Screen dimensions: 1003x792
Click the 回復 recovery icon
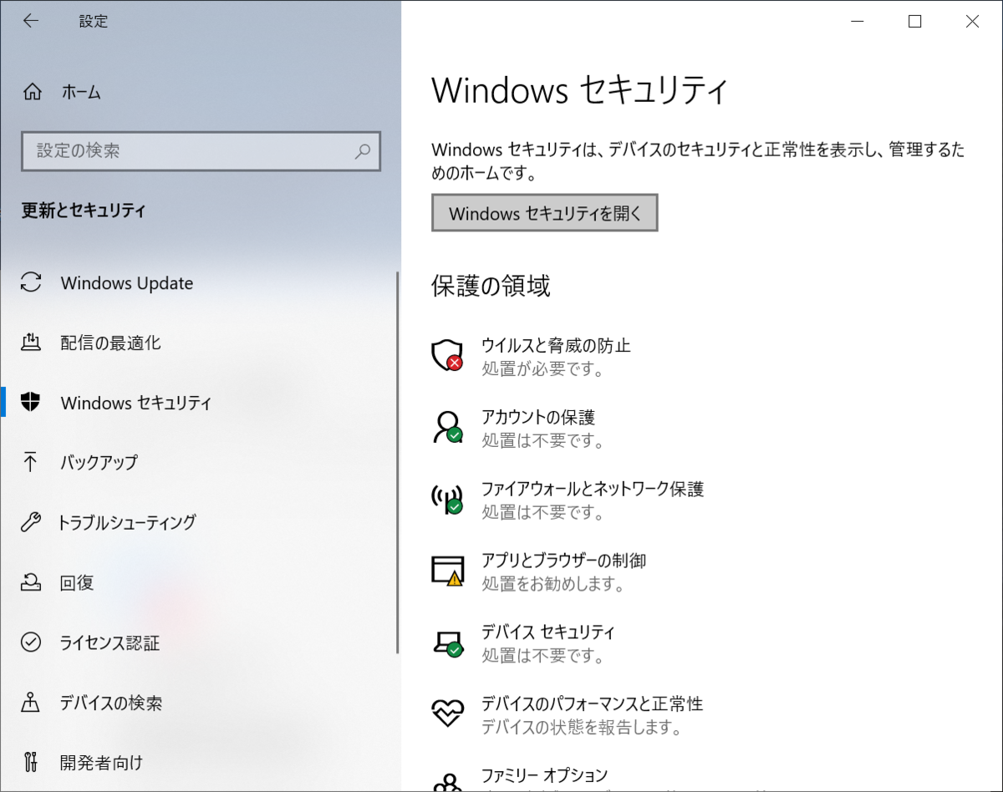(31, 582)
